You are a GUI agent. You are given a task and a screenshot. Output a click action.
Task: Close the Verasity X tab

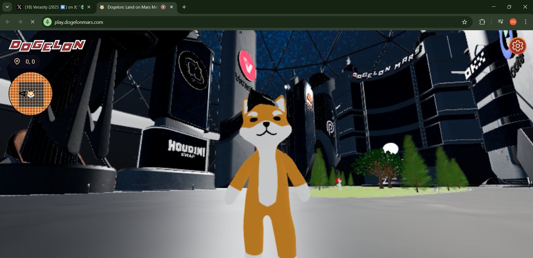click(89, 7)
